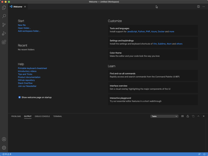Open the Tasks output channel dropdown
Image resolution: width=208 pixels, height=156 pixels.
point(164,116)
